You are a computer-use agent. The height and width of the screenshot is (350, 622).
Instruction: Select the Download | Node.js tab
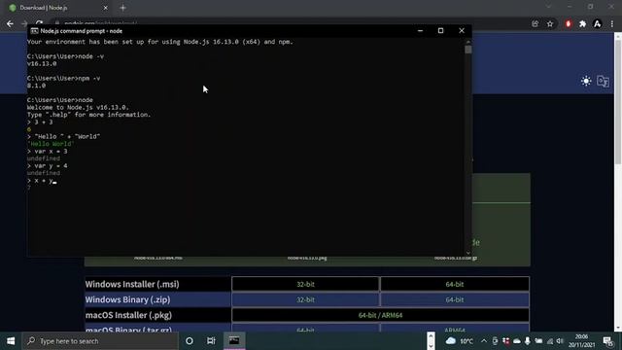tap(57, 8)
